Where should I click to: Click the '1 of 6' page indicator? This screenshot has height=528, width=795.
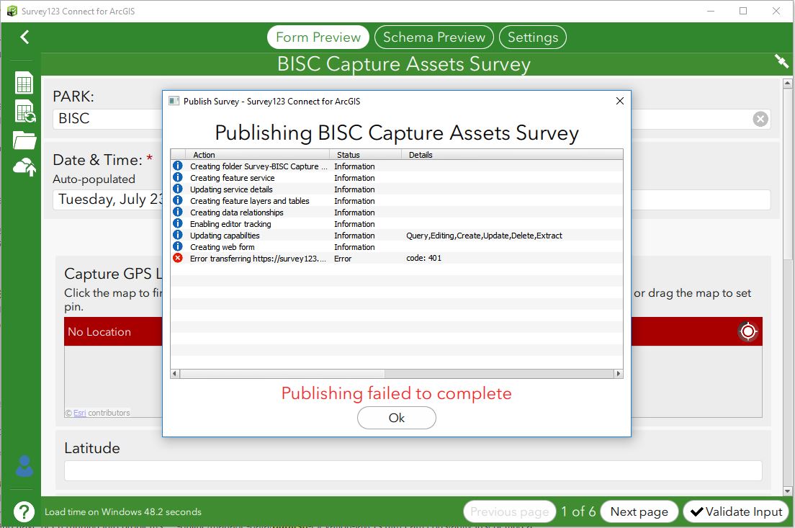[578, 511]
